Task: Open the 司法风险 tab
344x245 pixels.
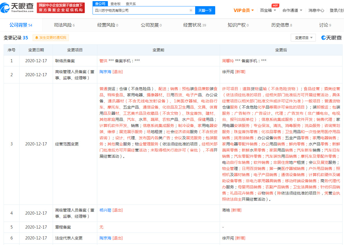Action: point(64,25)
